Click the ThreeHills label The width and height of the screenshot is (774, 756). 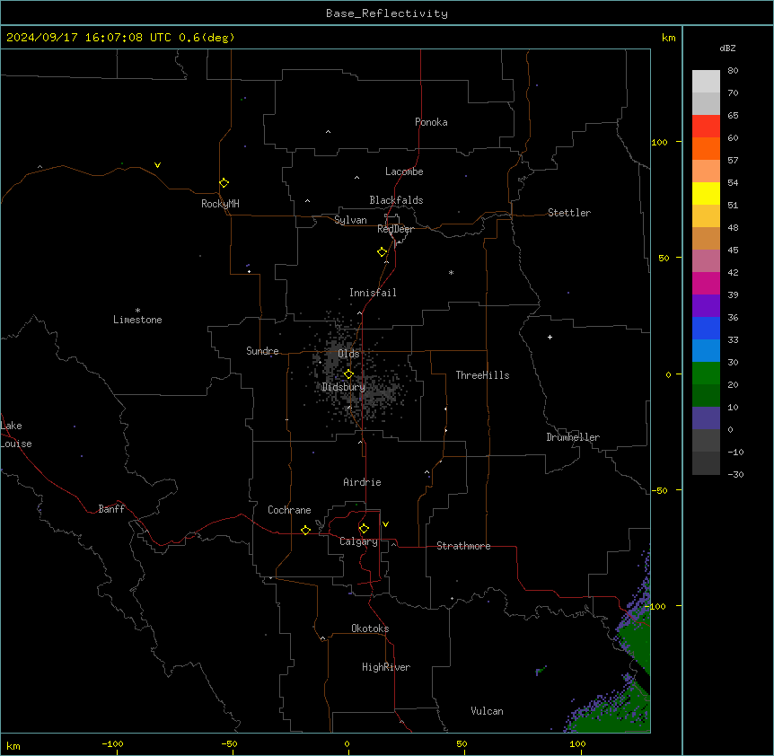[x=483, y=375]
